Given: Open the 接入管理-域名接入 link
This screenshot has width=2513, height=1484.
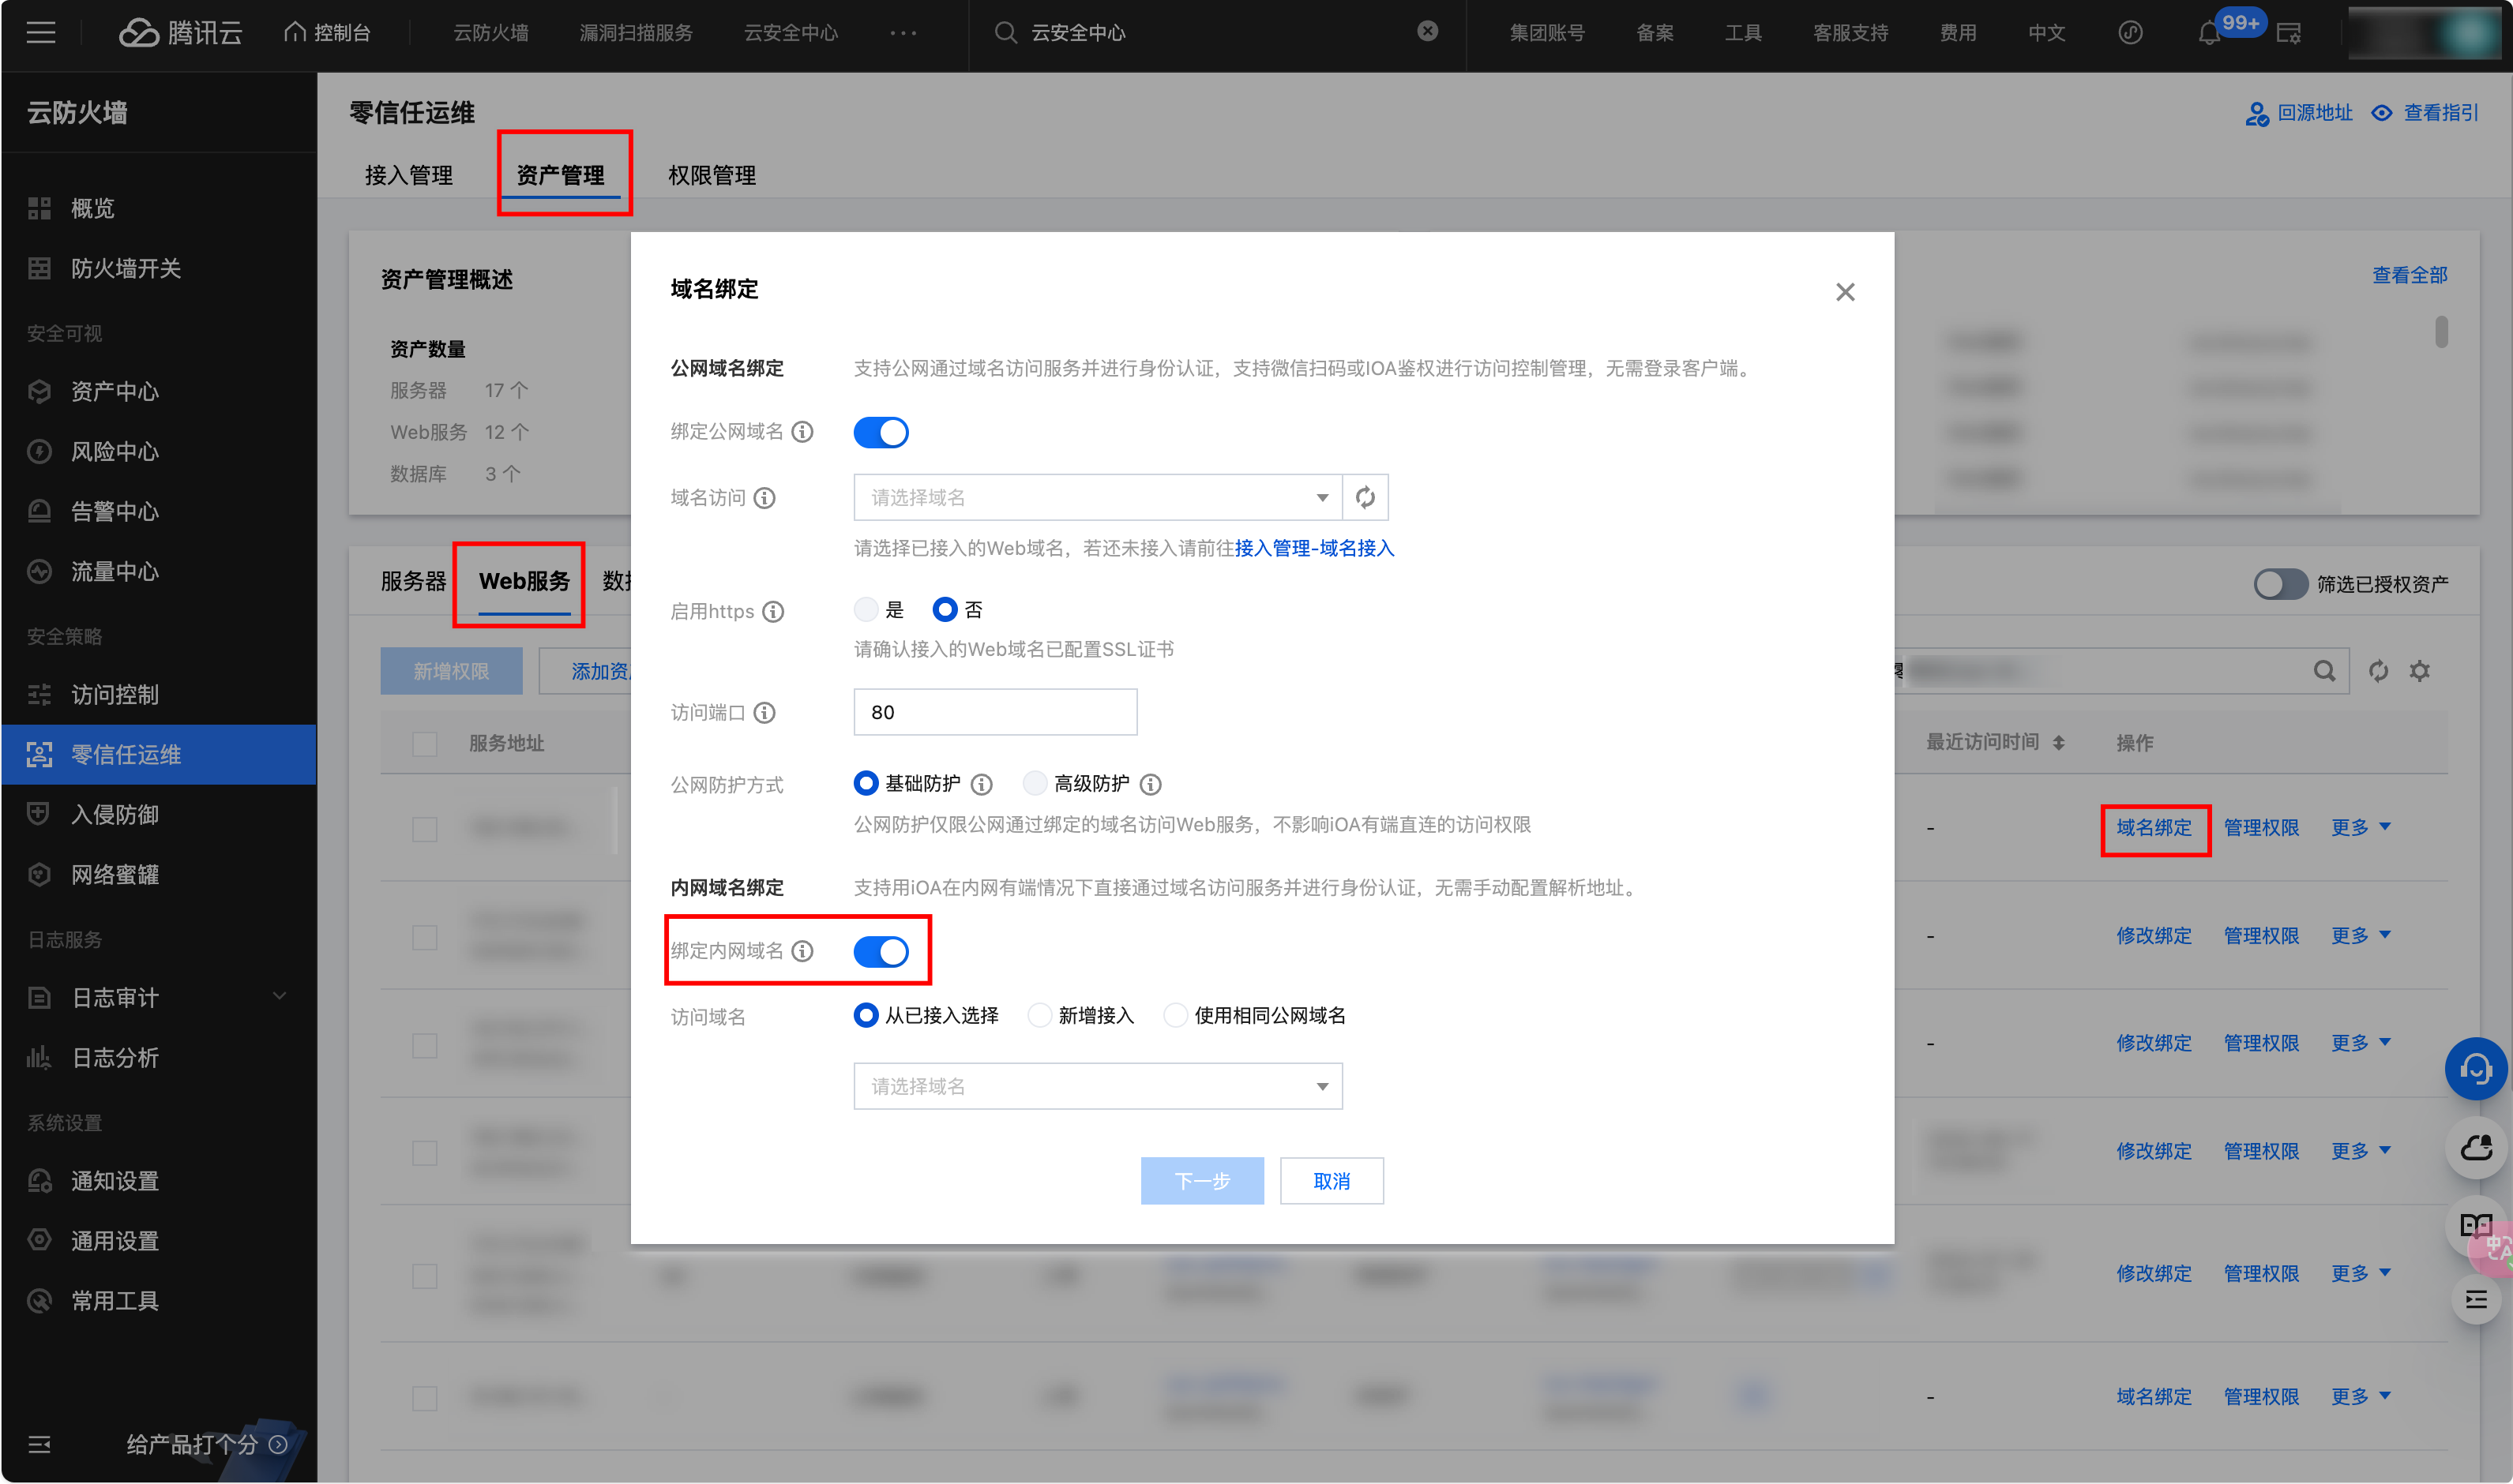Looking at the screenshot, I should (x=1313, y=548).
